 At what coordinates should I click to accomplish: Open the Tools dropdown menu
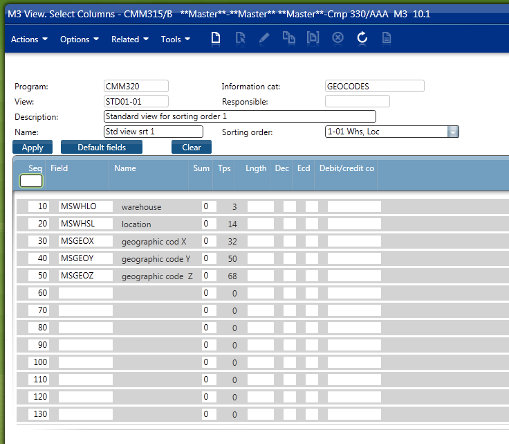(x=175, y=39)
